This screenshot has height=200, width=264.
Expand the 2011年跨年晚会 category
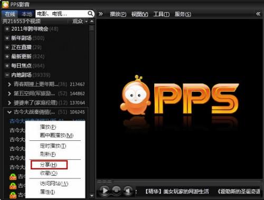7,29
